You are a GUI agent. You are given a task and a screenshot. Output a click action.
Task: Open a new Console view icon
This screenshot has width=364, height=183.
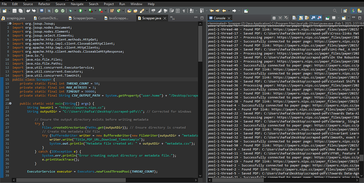(343, 18)
